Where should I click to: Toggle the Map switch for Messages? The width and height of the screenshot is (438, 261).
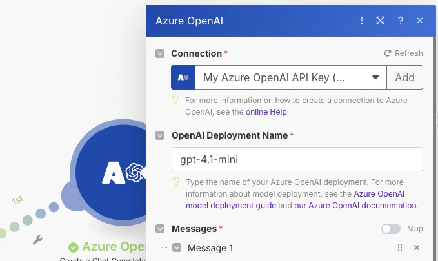pos(391,229)
